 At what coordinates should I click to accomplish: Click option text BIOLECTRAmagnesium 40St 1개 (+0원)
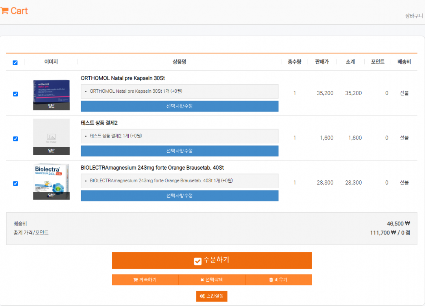161,181
